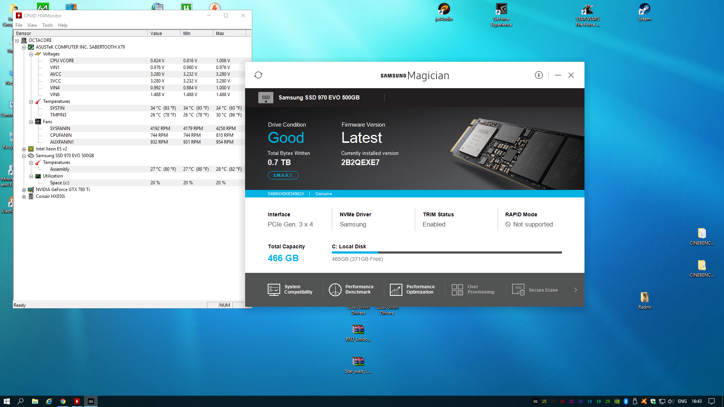Switch to HWMonitor taskbar button
The image size is (724, 407).
[x=77, y=401]
